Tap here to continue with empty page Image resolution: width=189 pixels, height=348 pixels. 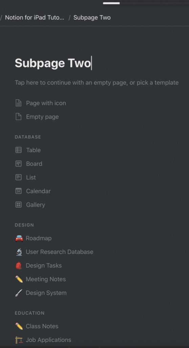[x=97, y=83]
